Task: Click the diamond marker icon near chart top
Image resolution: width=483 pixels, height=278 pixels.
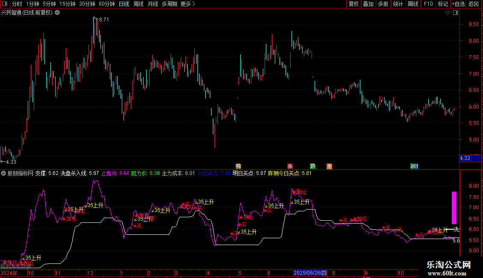Action: click(448, 13)
